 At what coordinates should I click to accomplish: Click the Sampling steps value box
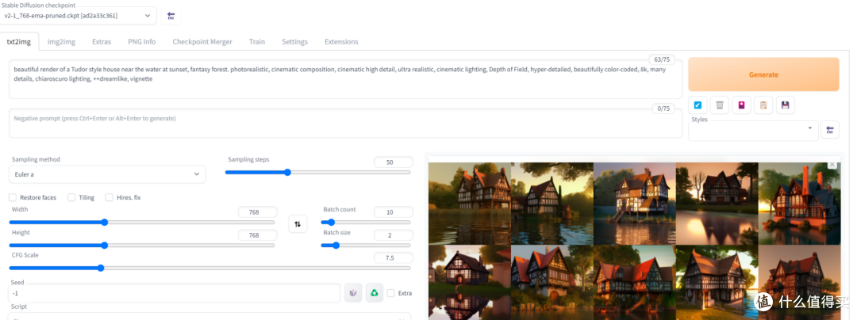(393, 162)
